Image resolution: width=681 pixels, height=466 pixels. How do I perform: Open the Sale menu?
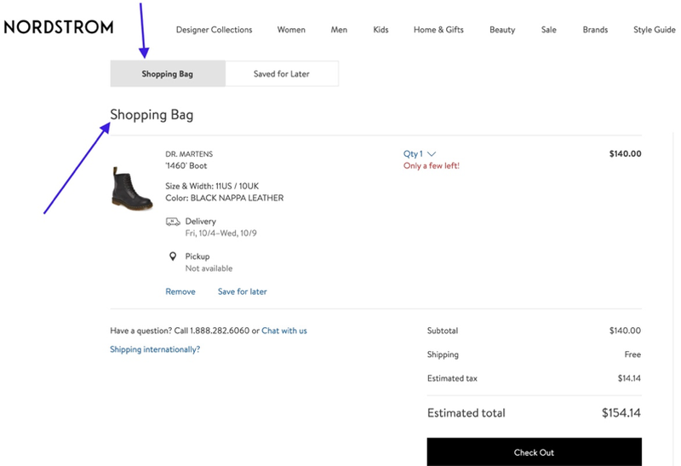click(548, 30)
